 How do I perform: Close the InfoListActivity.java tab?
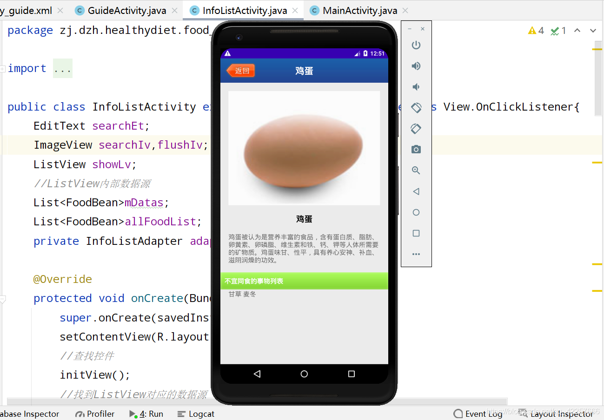tap(295, 10)
